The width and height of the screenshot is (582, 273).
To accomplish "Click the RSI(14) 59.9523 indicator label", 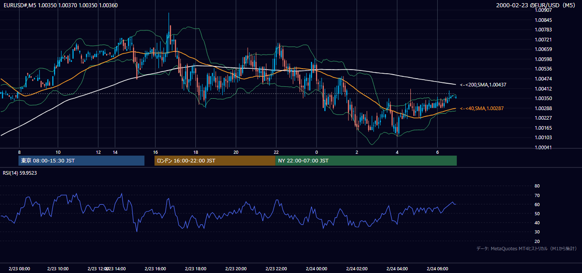I will coord(20,173).
